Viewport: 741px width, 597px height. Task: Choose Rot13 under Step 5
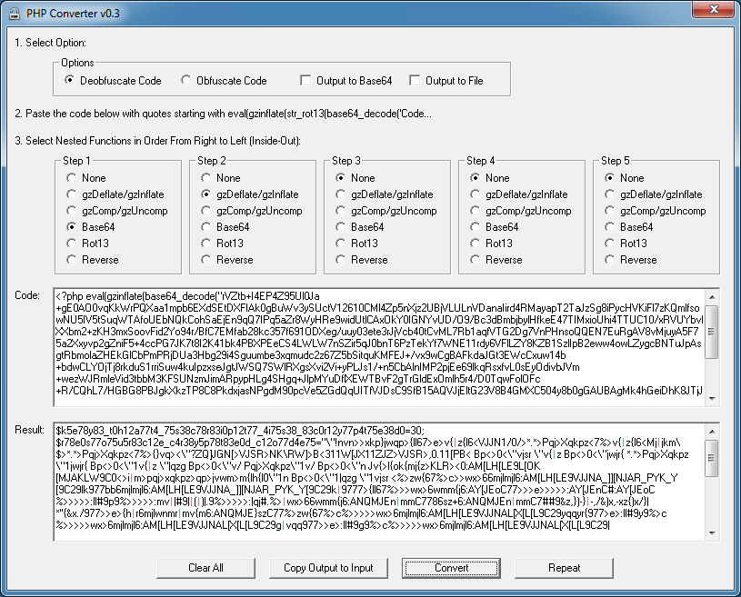point(610,244)
